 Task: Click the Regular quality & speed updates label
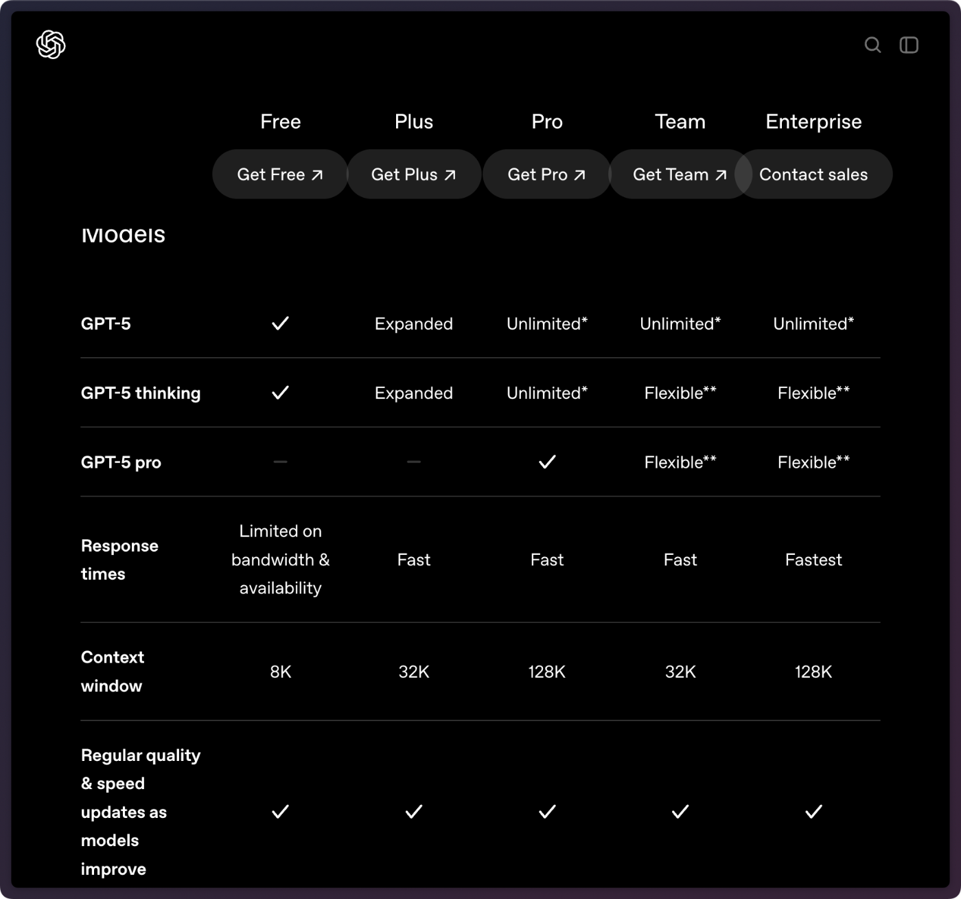point(141,812)
